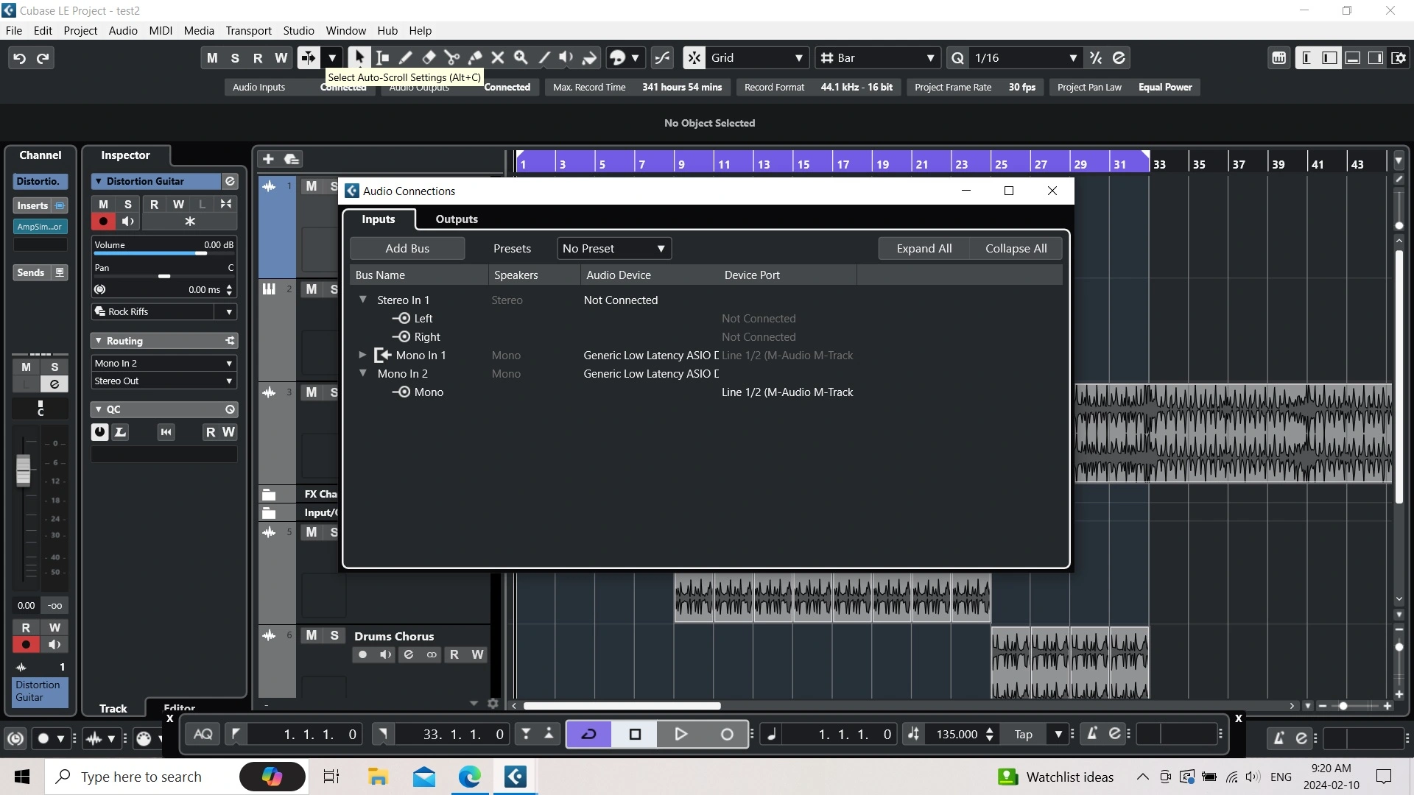Switch to the Outputs tab
1414x795 pixels.
(x=456, y=219)
